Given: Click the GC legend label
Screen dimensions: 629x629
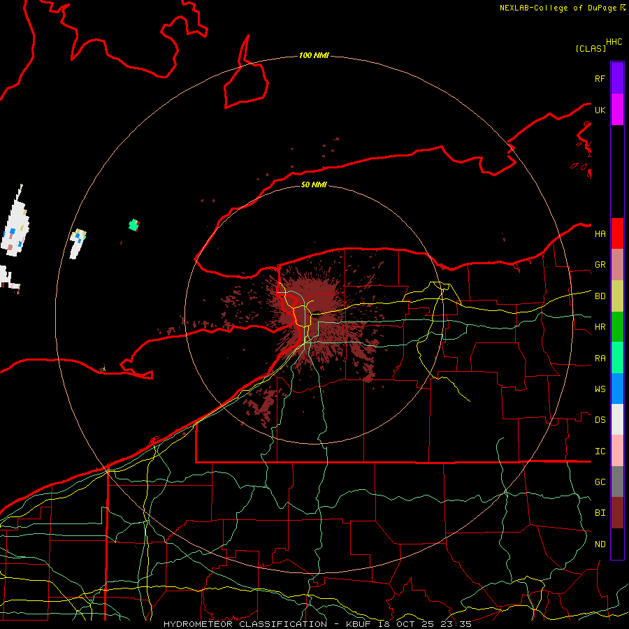Looking at the screenshot, I should (x=600, y=482).
